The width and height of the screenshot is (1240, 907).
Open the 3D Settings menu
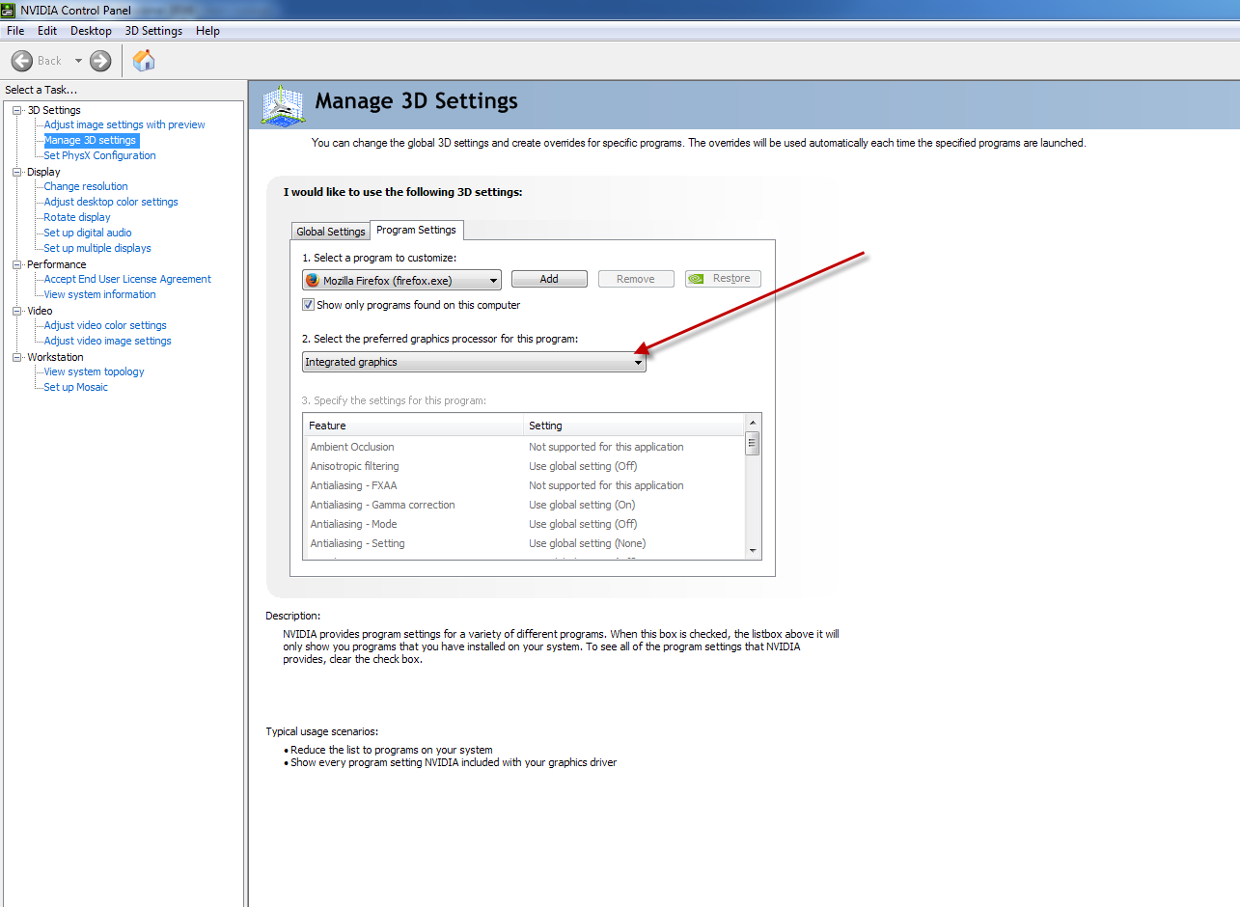[x=153, y=31]
